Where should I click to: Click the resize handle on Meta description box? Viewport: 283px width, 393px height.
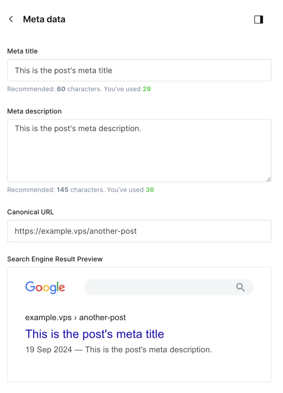pos(268,178)
